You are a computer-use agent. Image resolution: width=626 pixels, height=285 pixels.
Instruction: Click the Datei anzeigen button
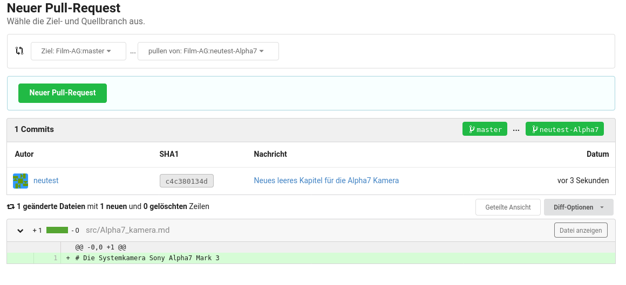click(x=581, y=230)
